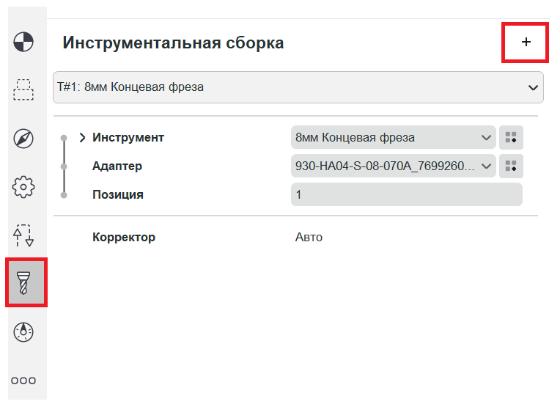Open the compass navigation sidebar icon
The image size is (560, 407).
coord(23,139)
